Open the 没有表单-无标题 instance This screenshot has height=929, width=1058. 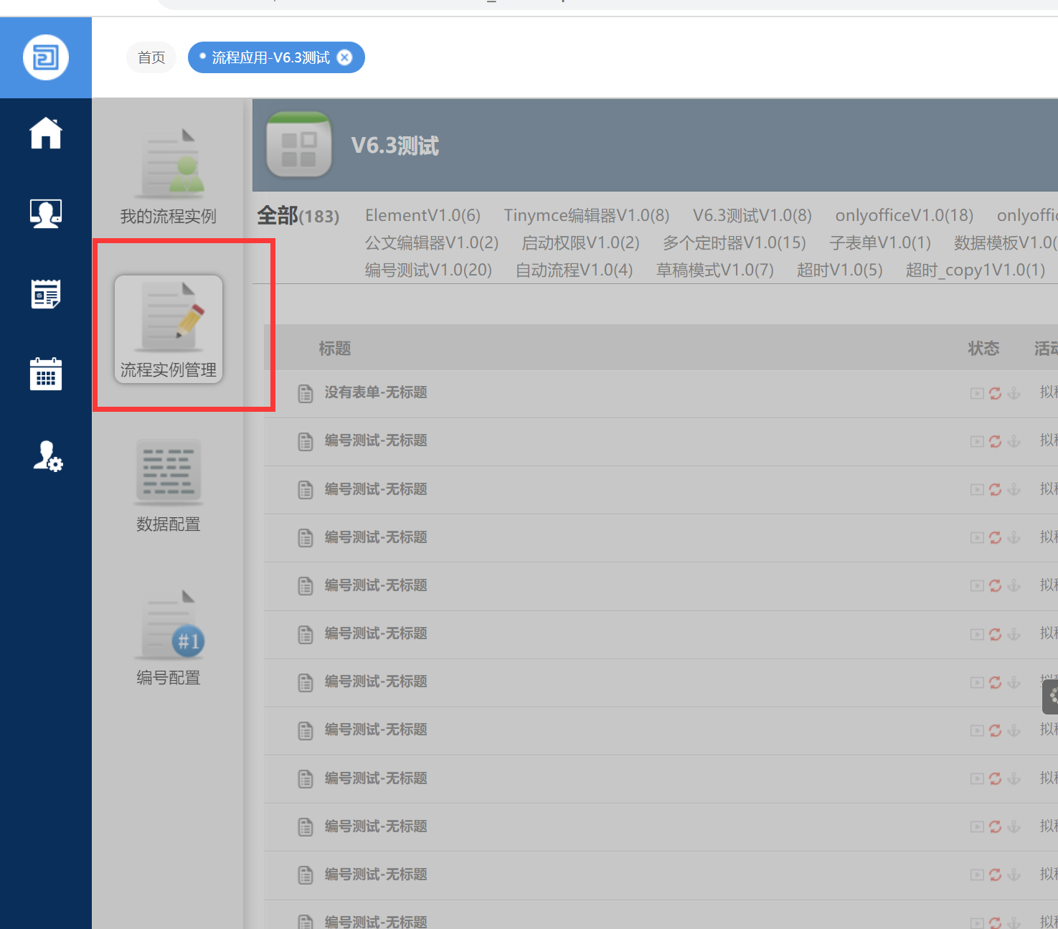coord(376,392)
